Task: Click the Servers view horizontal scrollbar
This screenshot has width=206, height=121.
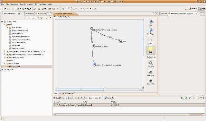Action: pyautogui.click(x=129, y=115)
